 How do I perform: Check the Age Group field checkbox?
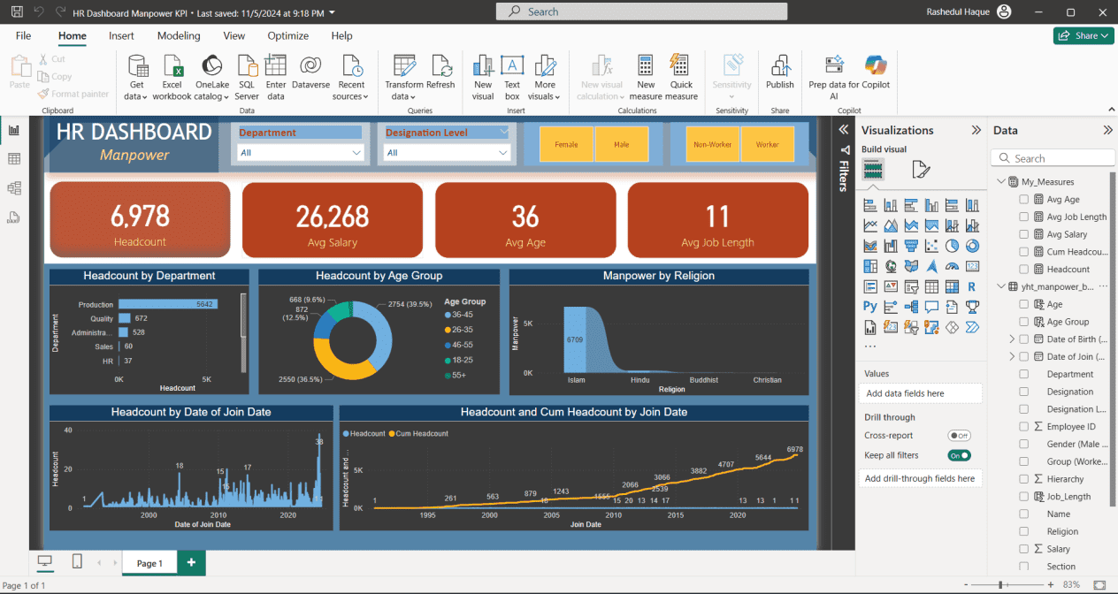[x=1024, y=322]
